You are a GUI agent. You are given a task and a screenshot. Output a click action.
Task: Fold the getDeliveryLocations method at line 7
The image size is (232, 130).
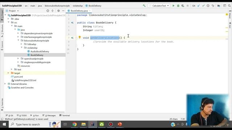(x=76, y=38)
